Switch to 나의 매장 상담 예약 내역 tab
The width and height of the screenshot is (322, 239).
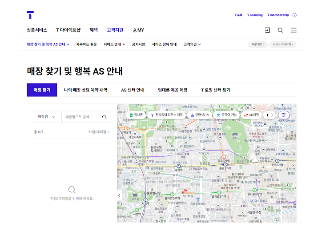tap(86, 90)
